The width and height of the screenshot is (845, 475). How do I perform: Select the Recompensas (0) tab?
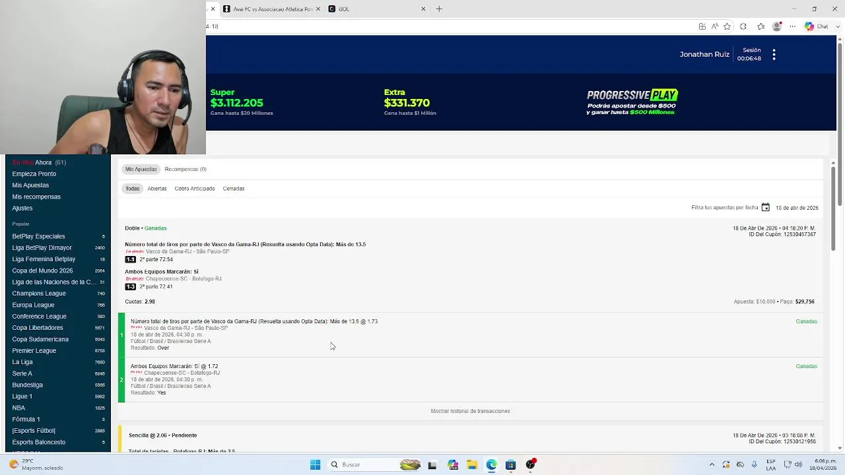(186, 169)
